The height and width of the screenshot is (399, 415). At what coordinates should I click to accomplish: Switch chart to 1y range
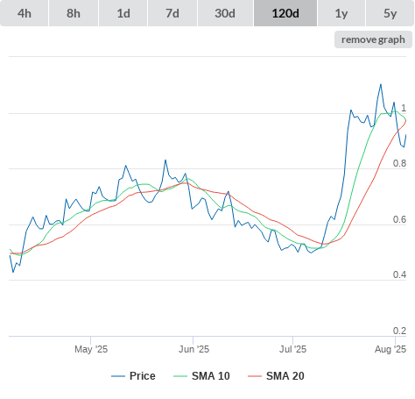tap(341, 13)
